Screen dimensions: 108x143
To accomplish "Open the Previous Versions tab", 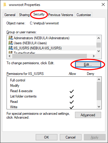I will click(61, 15).
